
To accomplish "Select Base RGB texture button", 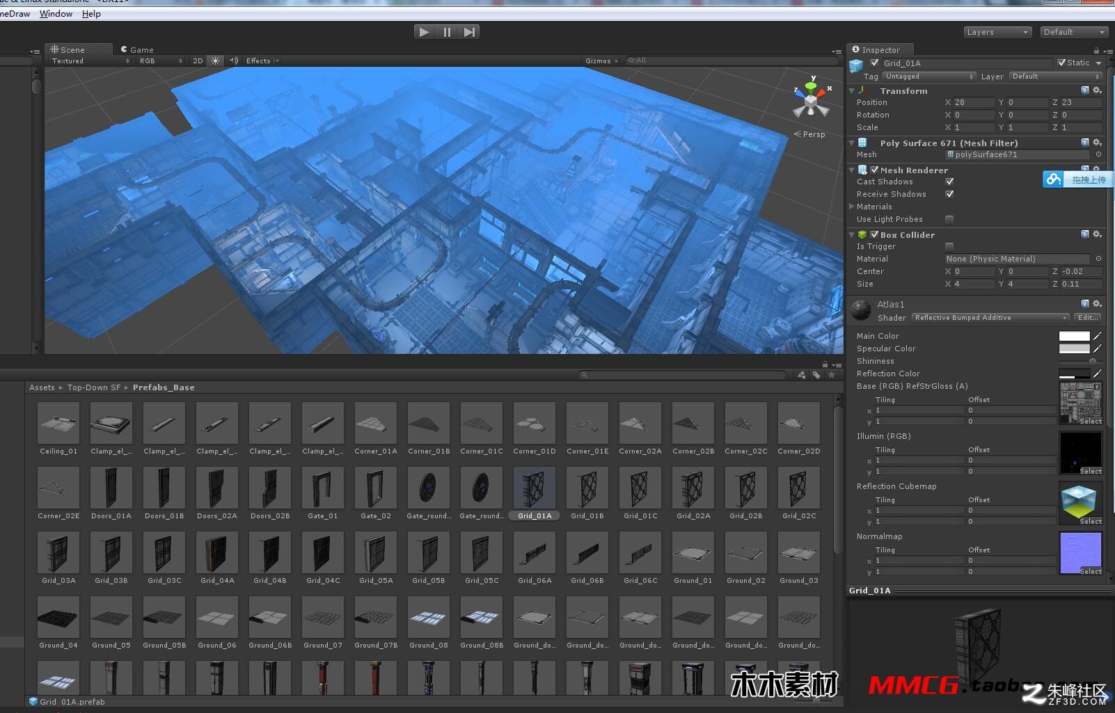I will (1090, 421).
